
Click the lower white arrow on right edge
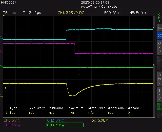(x=154, y=65)
